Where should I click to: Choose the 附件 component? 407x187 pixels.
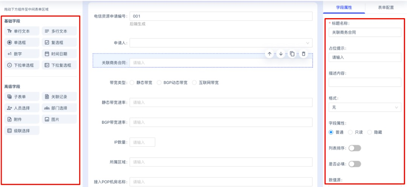pos(22,119)
